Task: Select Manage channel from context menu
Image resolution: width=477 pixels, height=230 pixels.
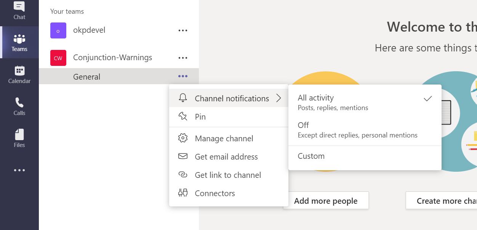Action: tap(224, 139)
